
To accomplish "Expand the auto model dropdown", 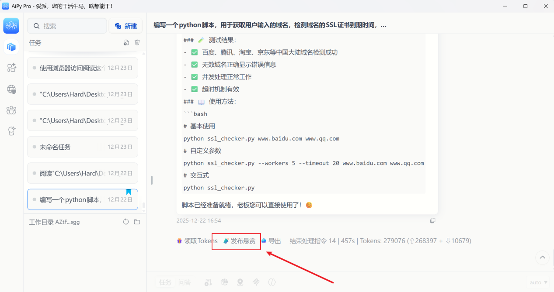I will 538,282.
